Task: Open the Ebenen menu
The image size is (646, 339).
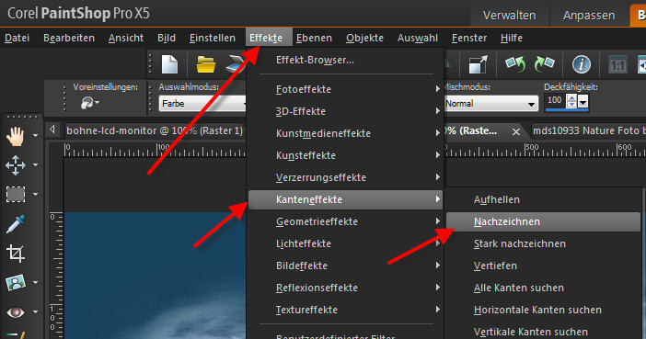Action: 314,38
